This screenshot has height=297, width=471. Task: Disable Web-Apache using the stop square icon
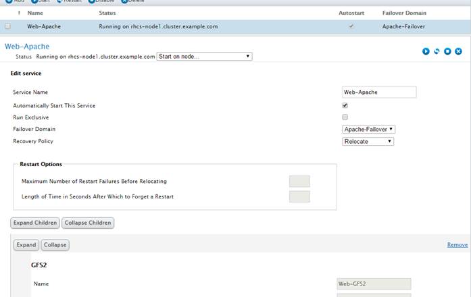[x=447, y=51]
